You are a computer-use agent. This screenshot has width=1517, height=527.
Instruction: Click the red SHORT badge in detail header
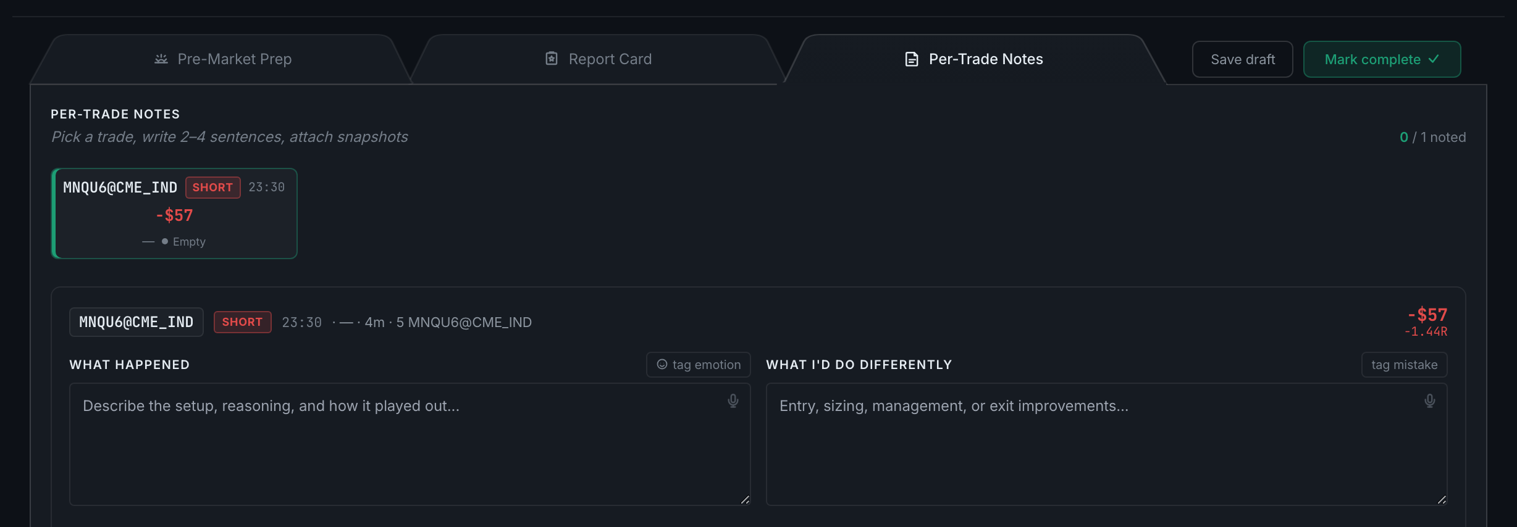point(243,322)
